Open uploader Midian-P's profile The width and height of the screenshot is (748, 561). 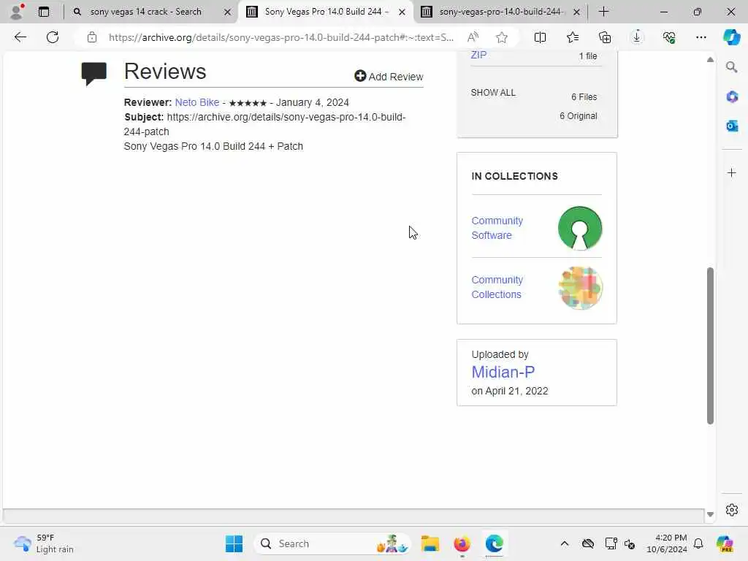[x=503, y=372]
